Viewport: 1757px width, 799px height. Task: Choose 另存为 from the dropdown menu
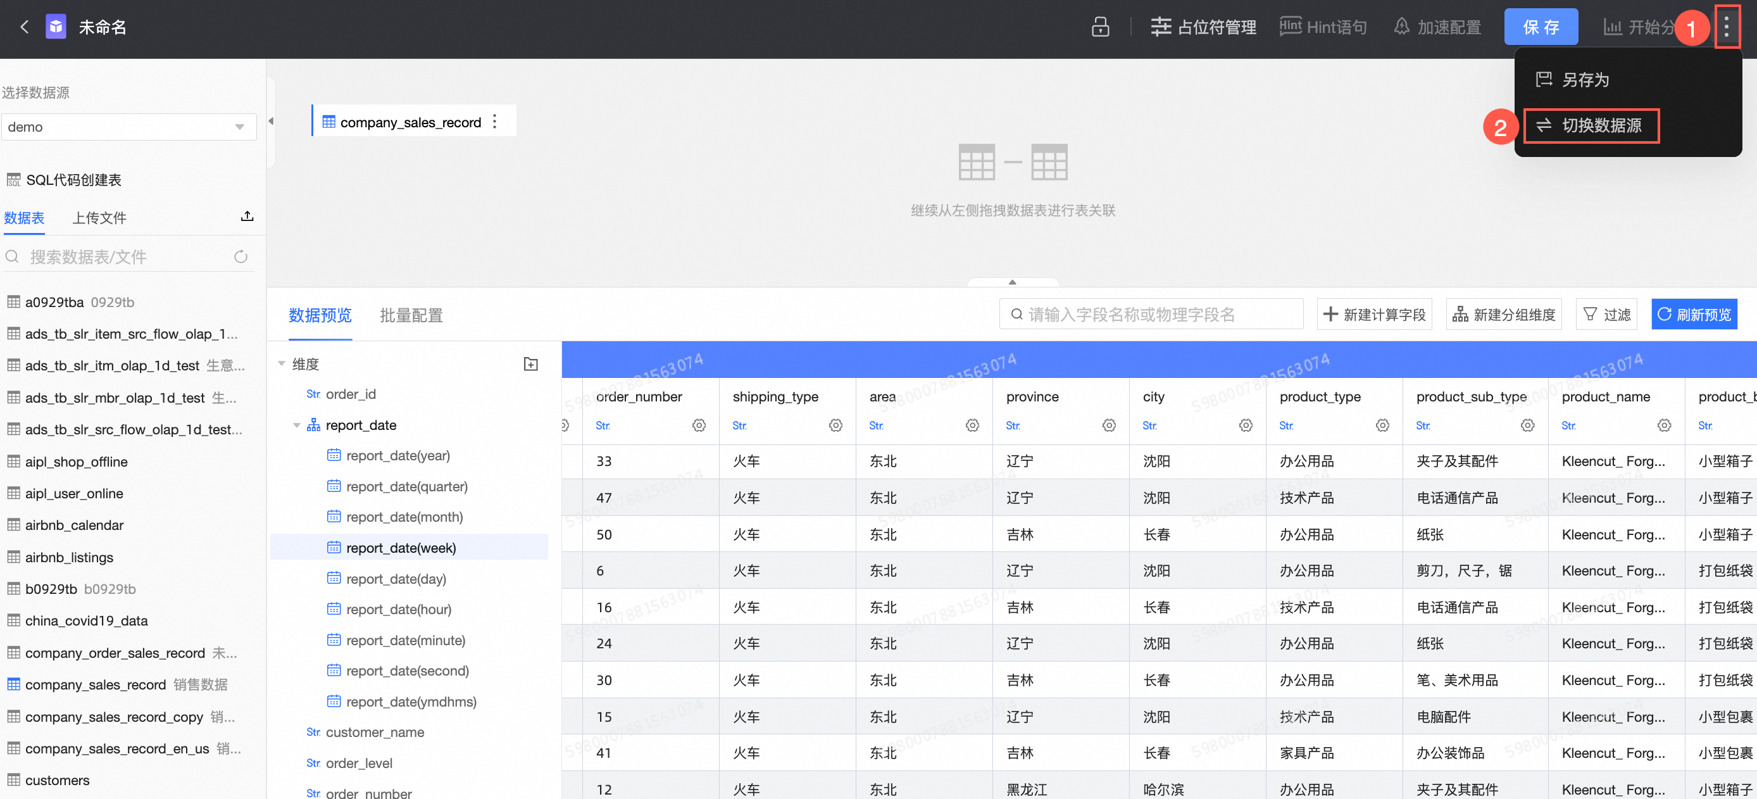pyautogui.click(x=1573, y=80)
